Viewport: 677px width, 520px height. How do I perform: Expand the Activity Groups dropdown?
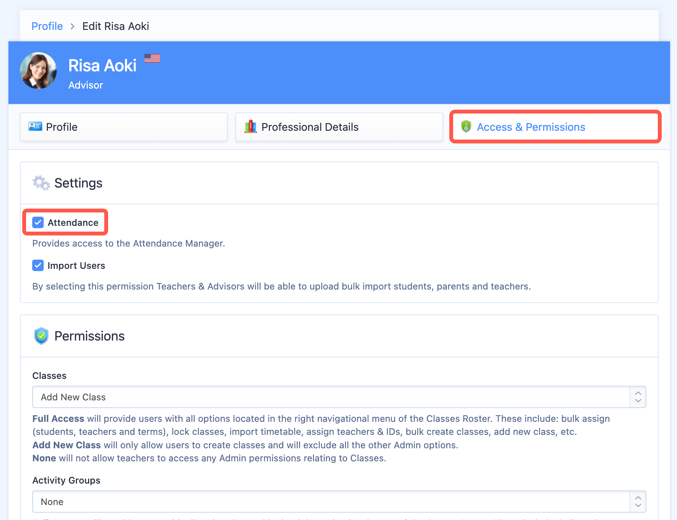[330, 502]
